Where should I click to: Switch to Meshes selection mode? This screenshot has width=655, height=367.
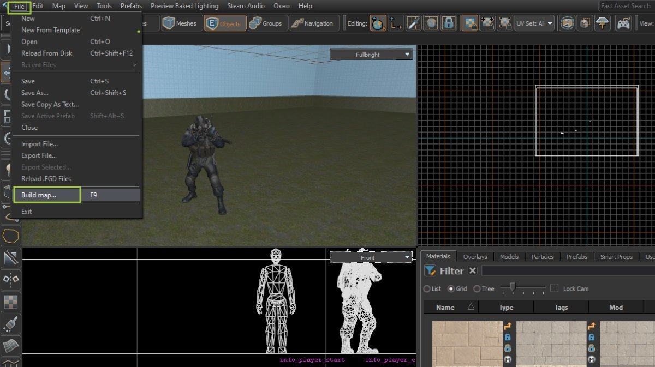(x=181, y=23)
